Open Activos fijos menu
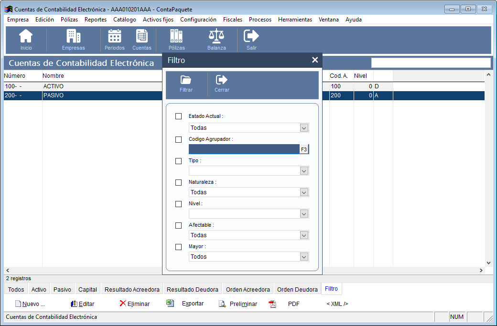 tap(158, 20)
